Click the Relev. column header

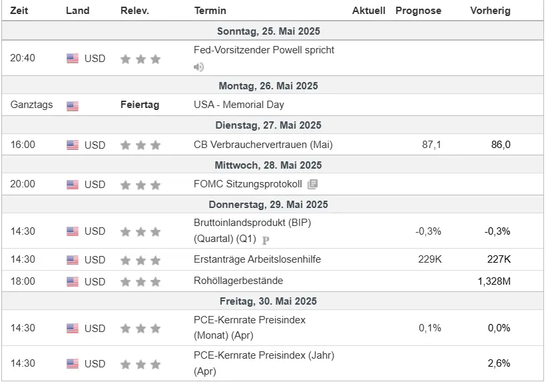135,11
